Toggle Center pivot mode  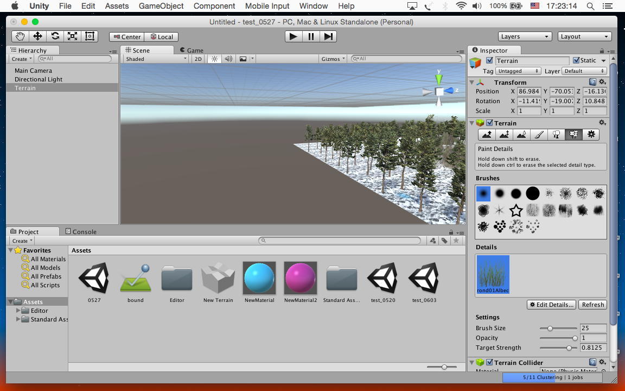click(127, 37)
